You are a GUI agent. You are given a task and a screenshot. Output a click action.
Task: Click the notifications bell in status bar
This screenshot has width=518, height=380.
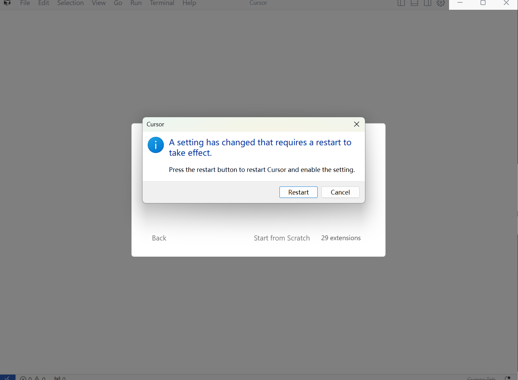508,378
